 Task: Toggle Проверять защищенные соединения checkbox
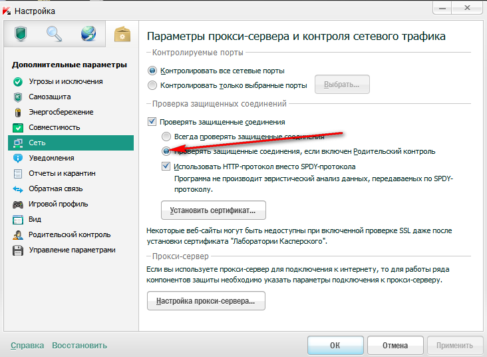pos(152,122)
